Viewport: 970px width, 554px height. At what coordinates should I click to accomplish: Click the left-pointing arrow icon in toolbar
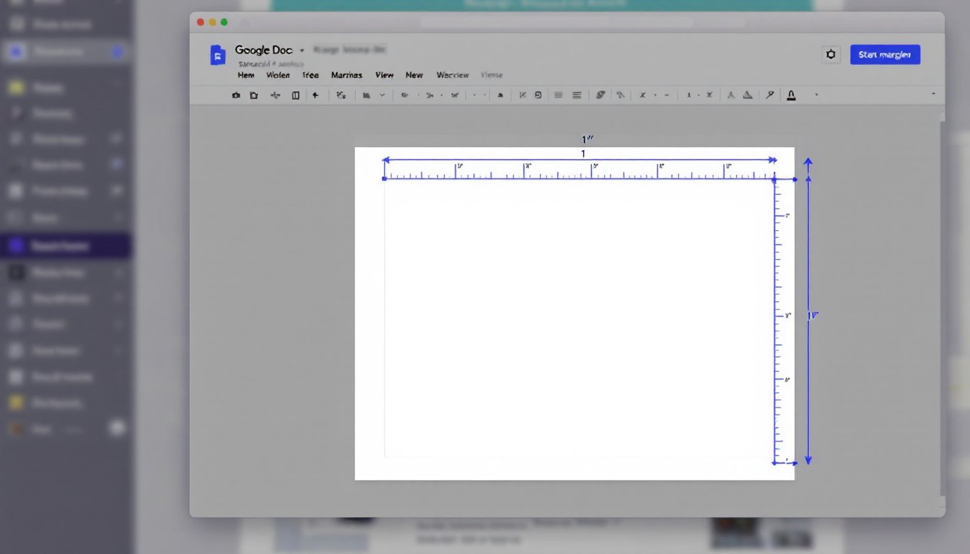pos(315,95)
